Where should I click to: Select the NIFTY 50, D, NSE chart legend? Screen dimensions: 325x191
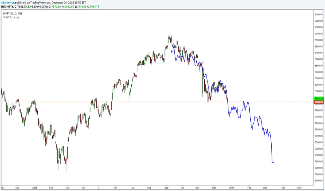13,14
